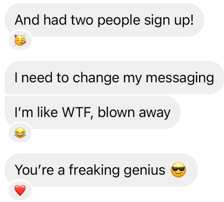Click the 'I'm like WTF, blown away' message
This screenshot has width=224, height=202.
[x=93, y=113]
